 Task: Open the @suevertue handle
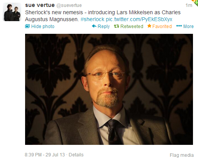tap(69, 5)
